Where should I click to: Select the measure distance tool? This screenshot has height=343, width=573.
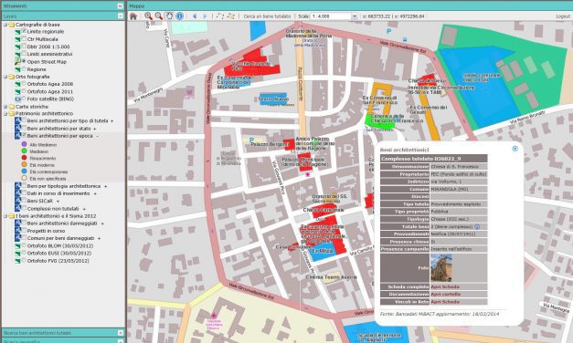point(220,16)
